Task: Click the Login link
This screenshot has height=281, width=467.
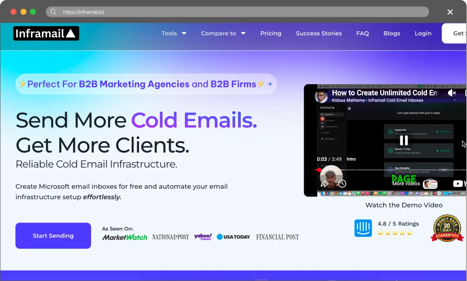Action: [423, 33]
